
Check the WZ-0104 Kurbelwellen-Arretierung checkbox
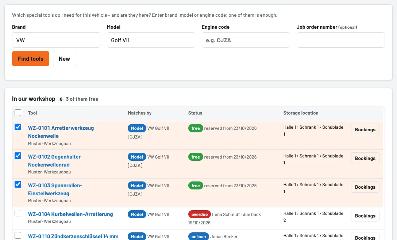coord(18,213)
